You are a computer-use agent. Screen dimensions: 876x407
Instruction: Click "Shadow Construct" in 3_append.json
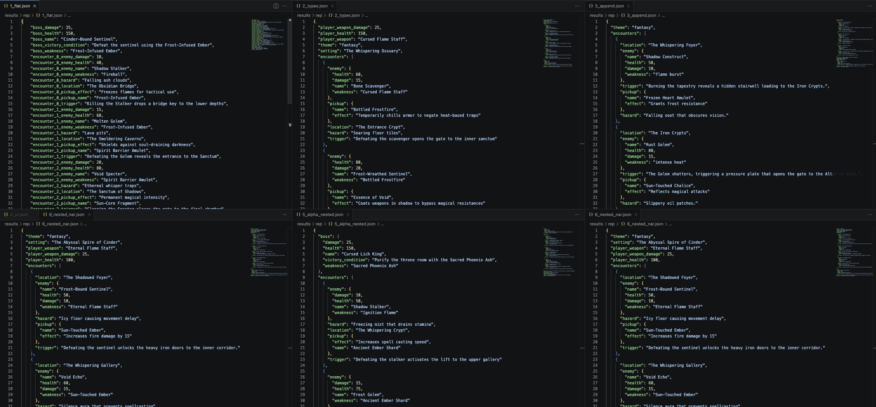[665, 57]
